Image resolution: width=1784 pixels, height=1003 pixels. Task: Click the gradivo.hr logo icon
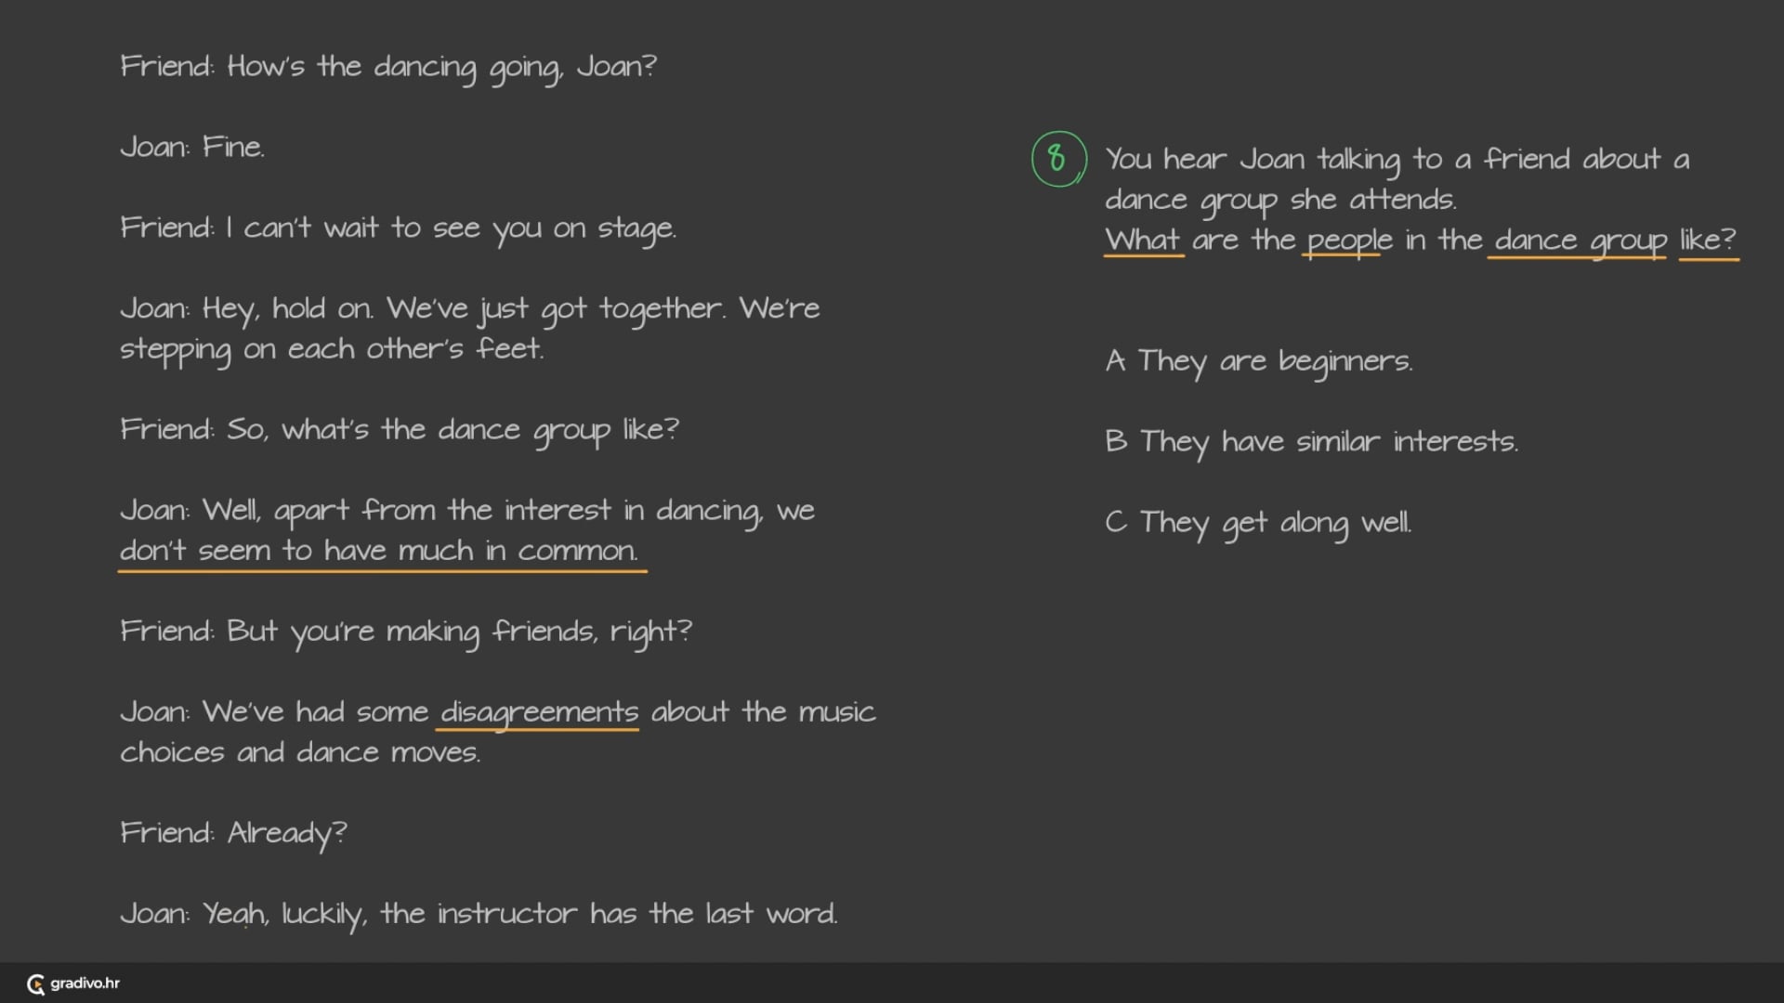(36, 984)
